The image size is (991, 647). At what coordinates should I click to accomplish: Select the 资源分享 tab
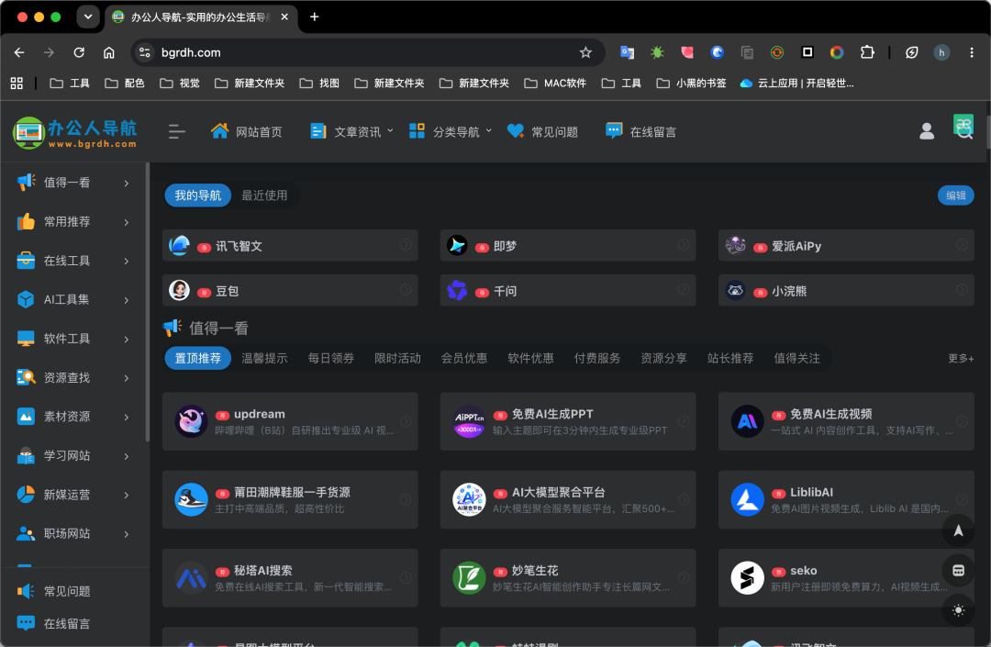(x=663, y=358)
